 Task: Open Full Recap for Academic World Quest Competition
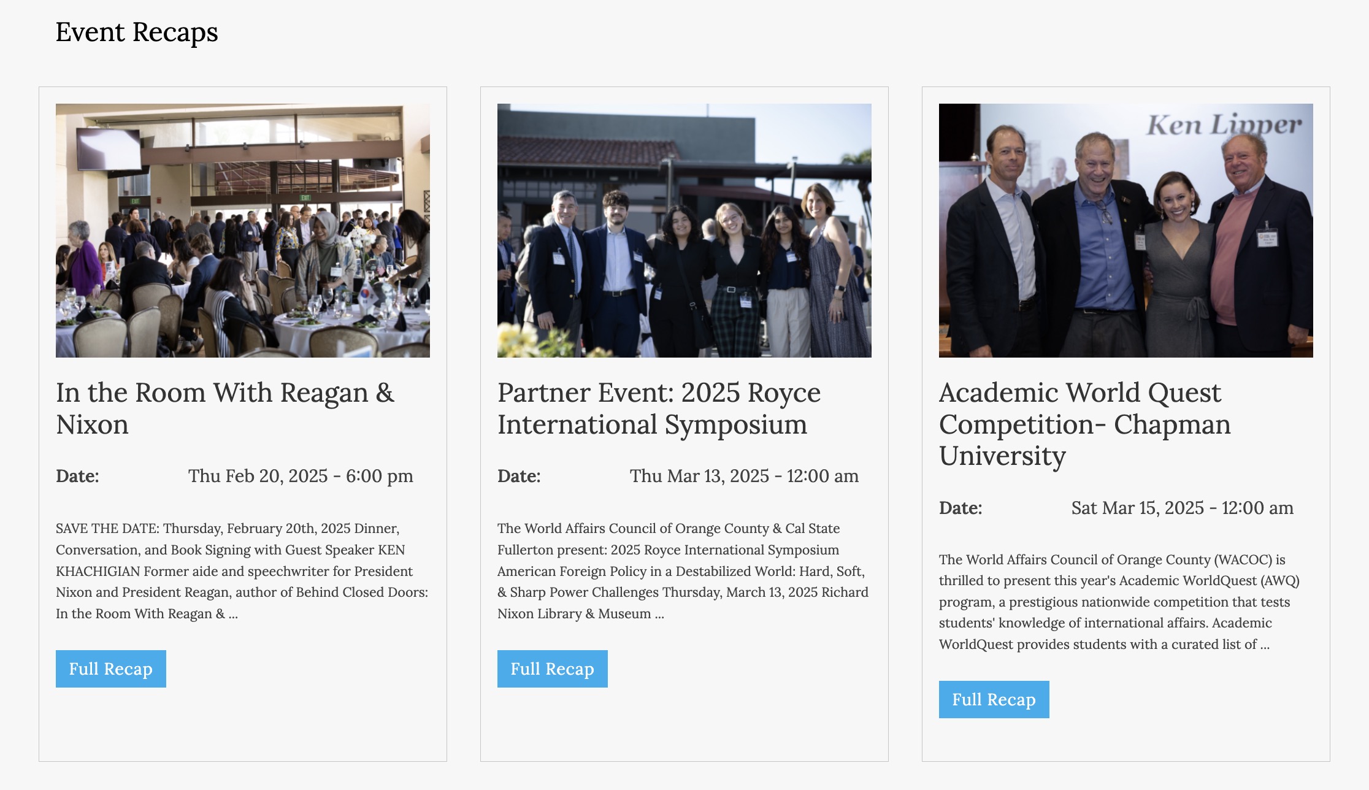[x=994, y=699]
